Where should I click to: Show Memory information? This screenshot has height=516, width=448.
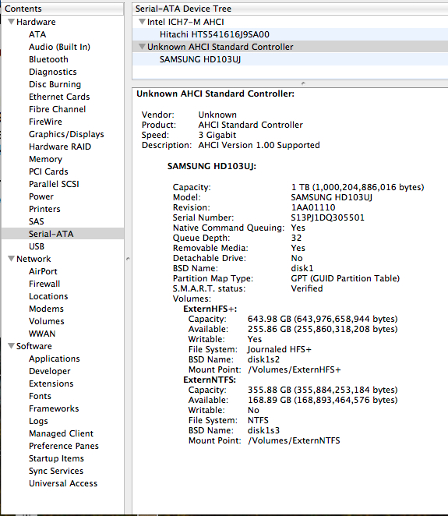[45, 159]
